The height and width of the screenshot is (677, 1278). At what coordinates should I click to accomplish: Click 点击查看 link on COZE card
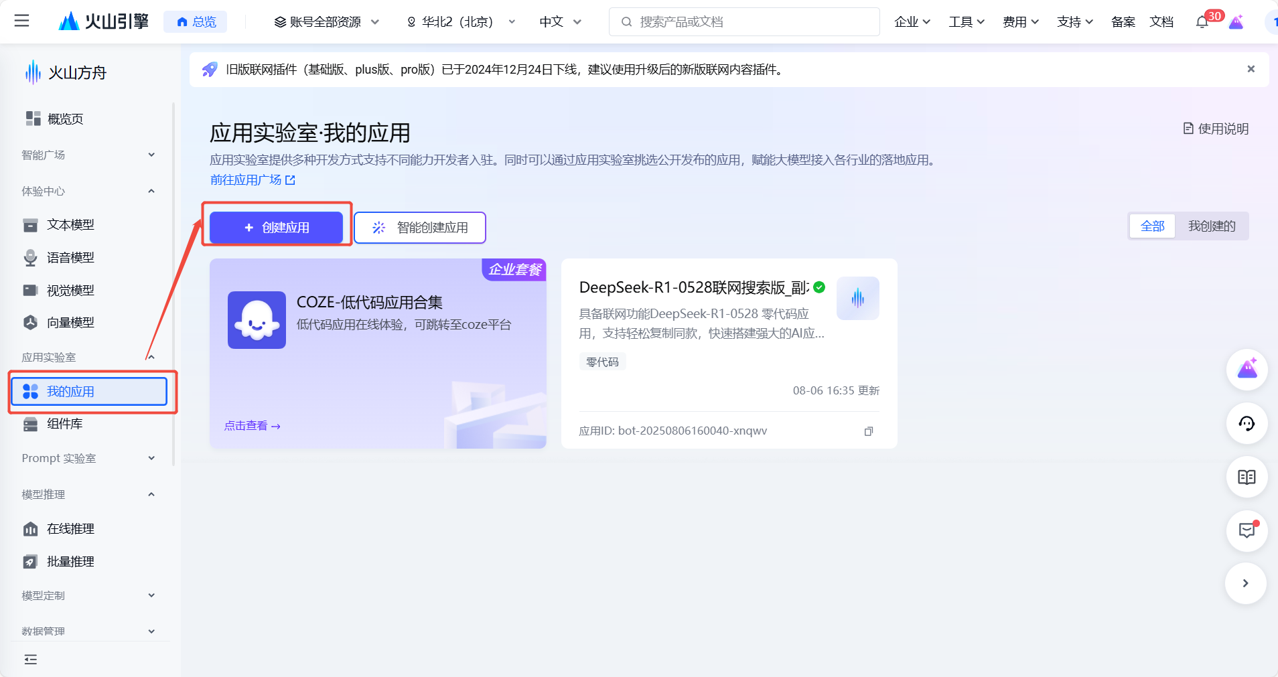click(252, 426)
